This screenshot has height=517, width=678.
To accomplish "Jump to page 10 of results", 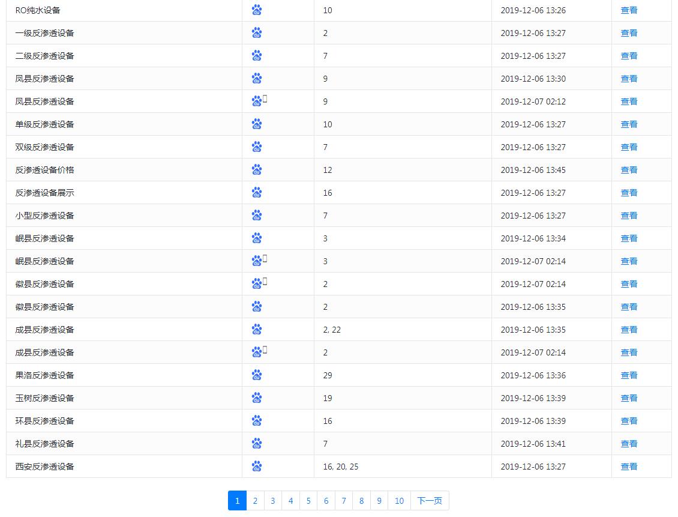I will pyautogui.click(x=399, y=501).
